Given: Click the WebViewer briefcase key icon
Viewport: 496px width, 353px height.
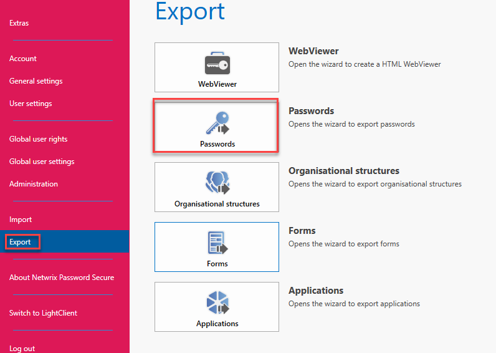Looking at the screenshot, I should click(217, 64).
